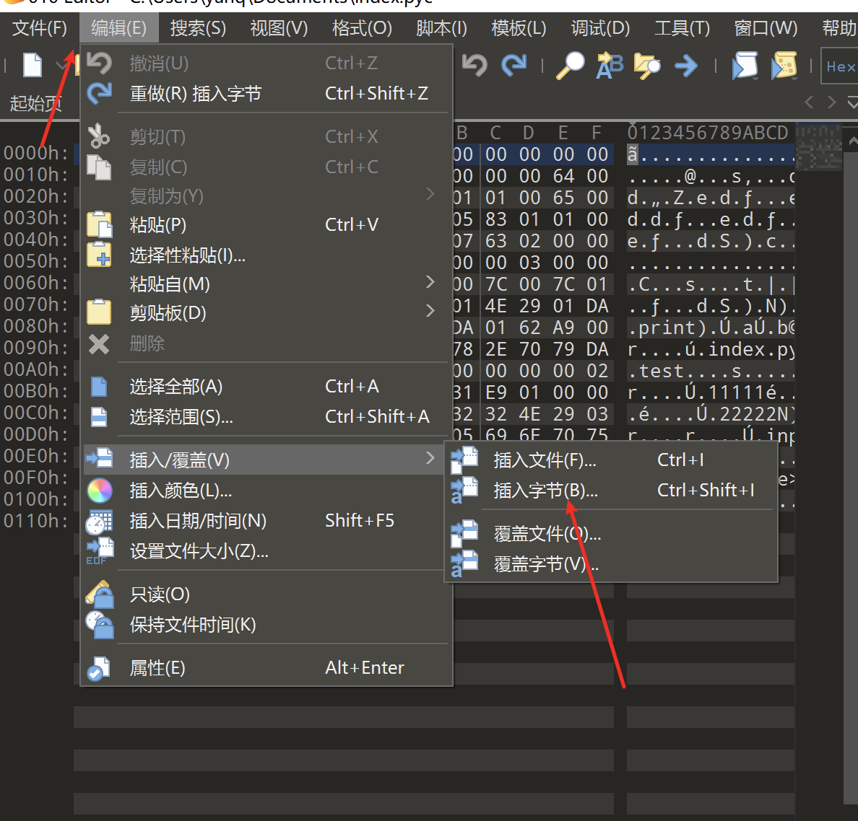Select 重做(R) 插入字节 menu entry

tap(266, 94)
